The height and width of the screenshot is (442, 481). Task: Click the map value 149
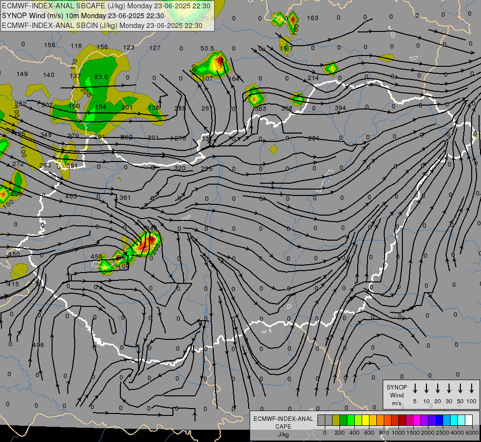click(23, 74)
